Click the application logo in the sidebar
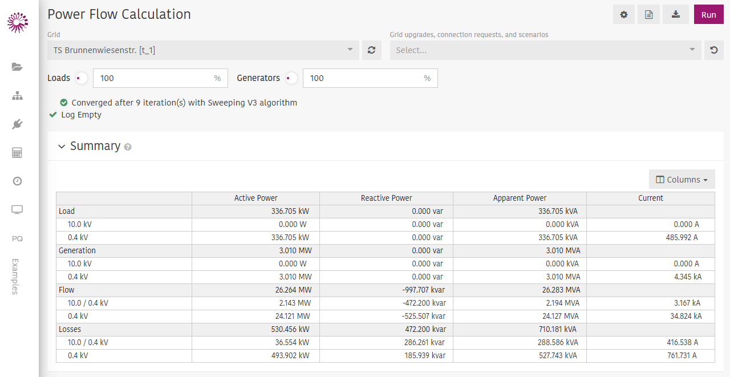The image size is (730, 377). click(x=17, y=22)
